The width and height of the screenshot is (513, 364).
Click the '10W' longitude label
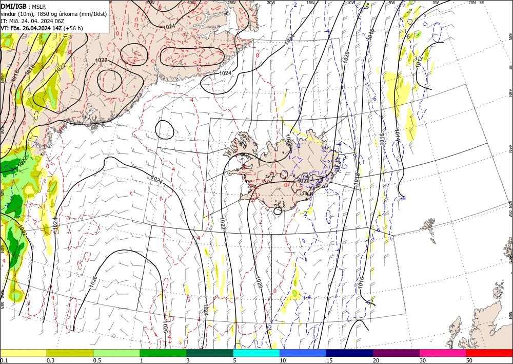351,3
